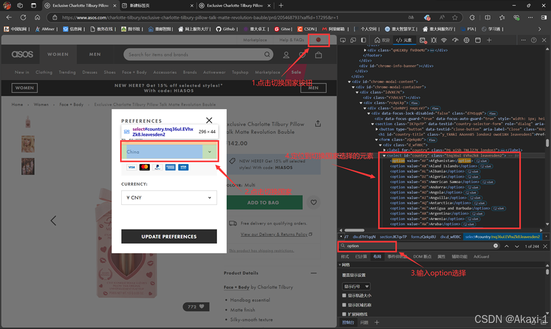Click the Face + Body brand link in details
The image size is (551, 329).
click(236, 287)
